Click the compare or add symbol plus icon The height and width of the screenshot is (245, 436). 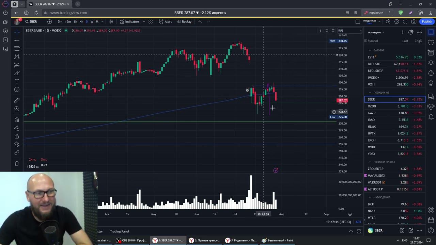pyautogui.click(x=50, y=21)
